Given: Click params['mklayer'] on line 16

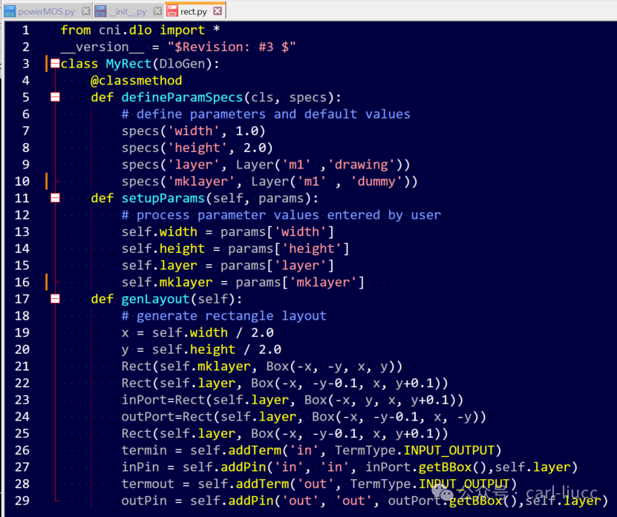Looking at the screenshot, I should click(x=300, y=283).
